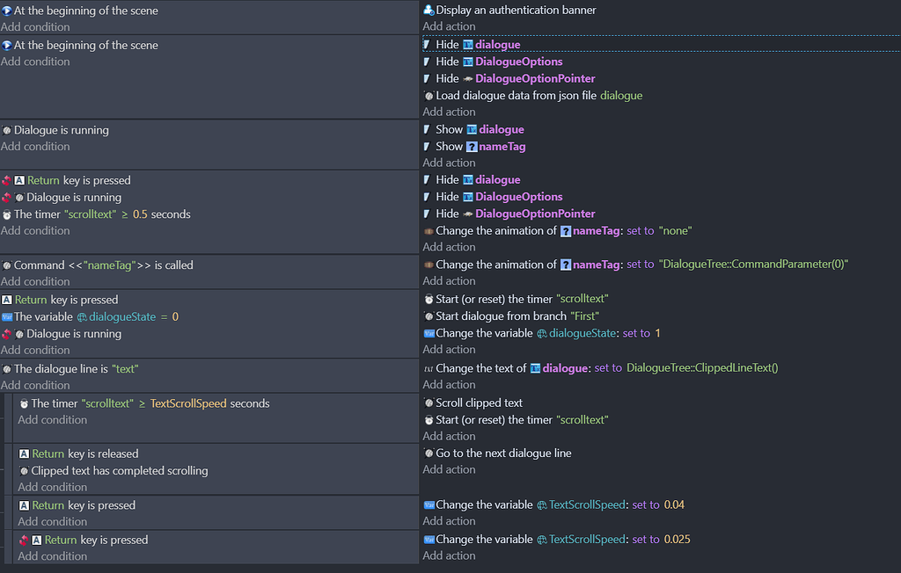The image size is (901, 573).
Task: Click the Command nameTag condition icon
Action: (8, 265)
